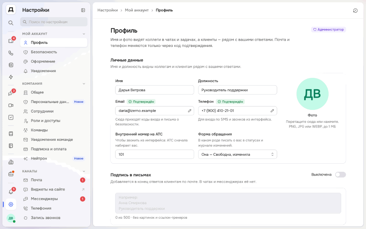The width and height of the screenshot is (366, 229).
Task: Collapse the МОЙ АККАУНТ section
Action: 84,34
